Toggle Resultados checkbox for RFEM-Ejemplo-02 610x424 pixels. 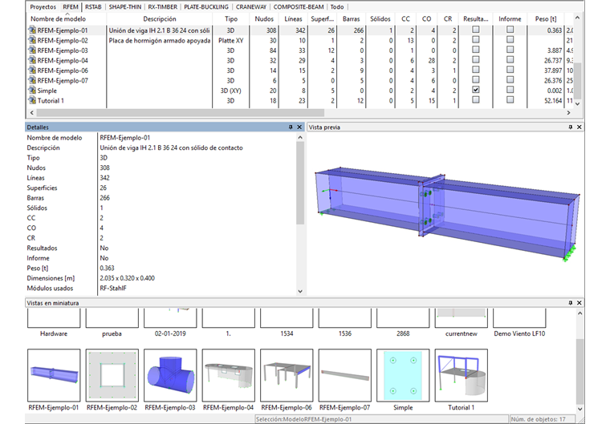tap(475, 39)
